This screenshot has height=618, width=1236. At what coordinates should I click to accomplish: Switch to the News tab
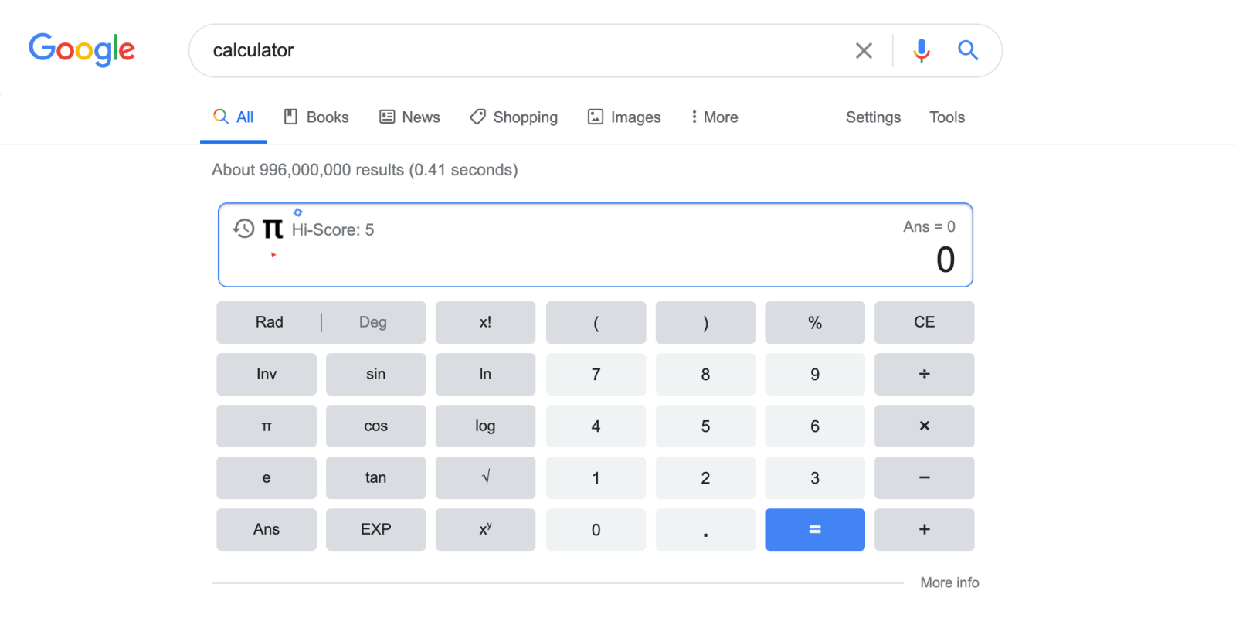[409, 117]
